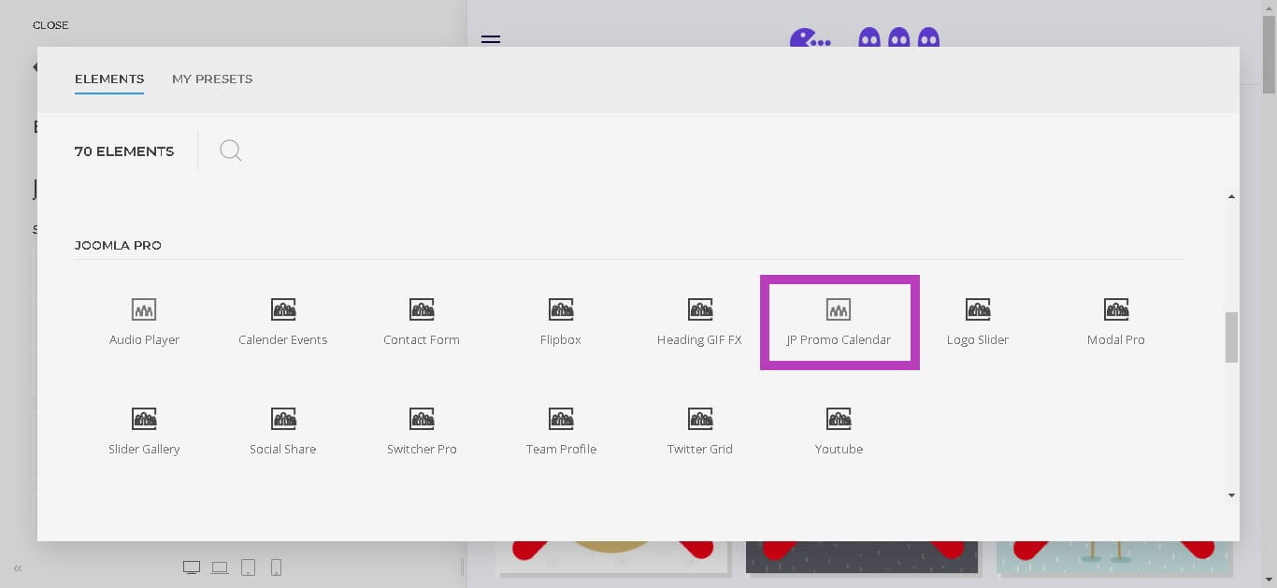Viewport: 1277px width, 588px height.
Task: Select the Audio Player element icon
Action: pos(144,309)
